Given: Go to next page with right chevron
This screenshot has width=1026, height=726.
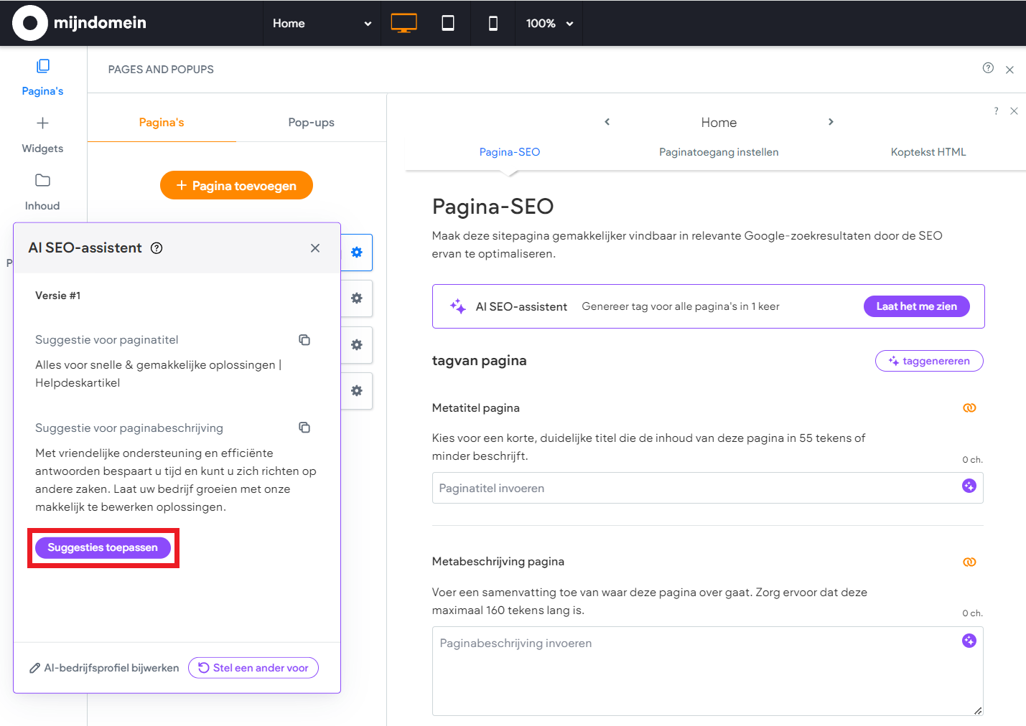Looking at the screenshot, I should 831,122.
